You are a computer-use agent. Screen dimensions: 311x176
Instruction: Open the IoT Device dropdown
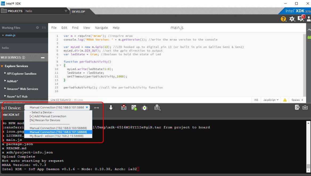tap(57, 107)
